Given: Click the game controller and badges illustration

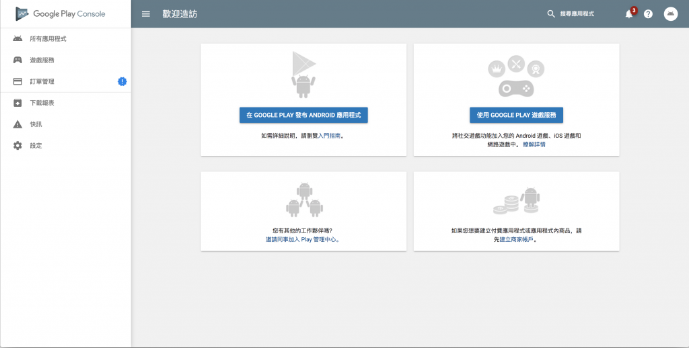Looking at the screenshot, I should pos(516,76).
